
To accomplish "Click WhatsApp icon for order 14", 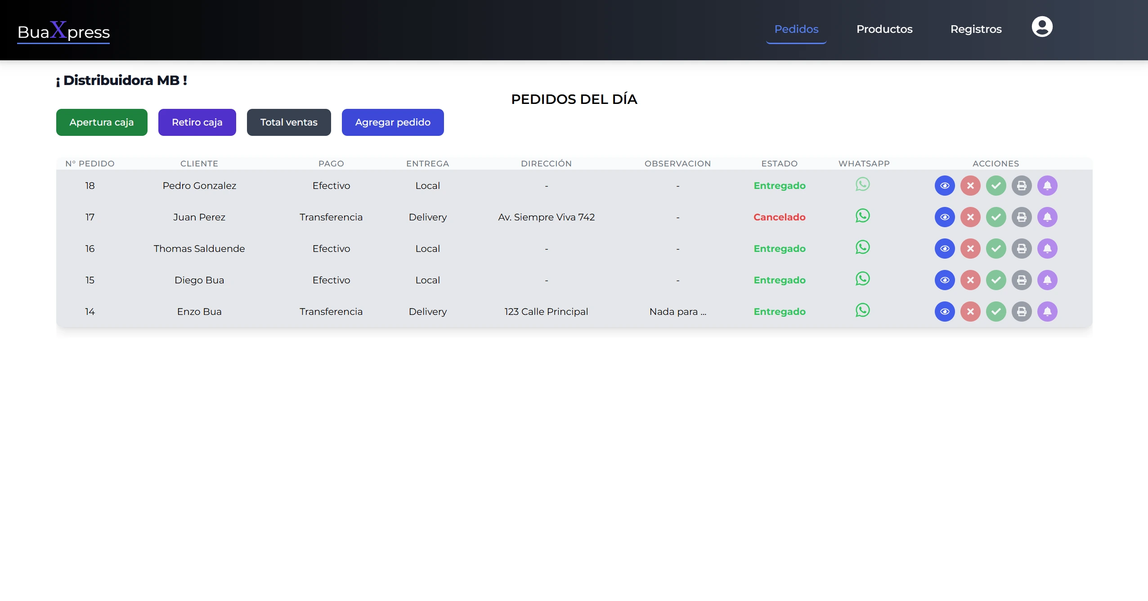I will pyautogui.click(x=862, y=310).
